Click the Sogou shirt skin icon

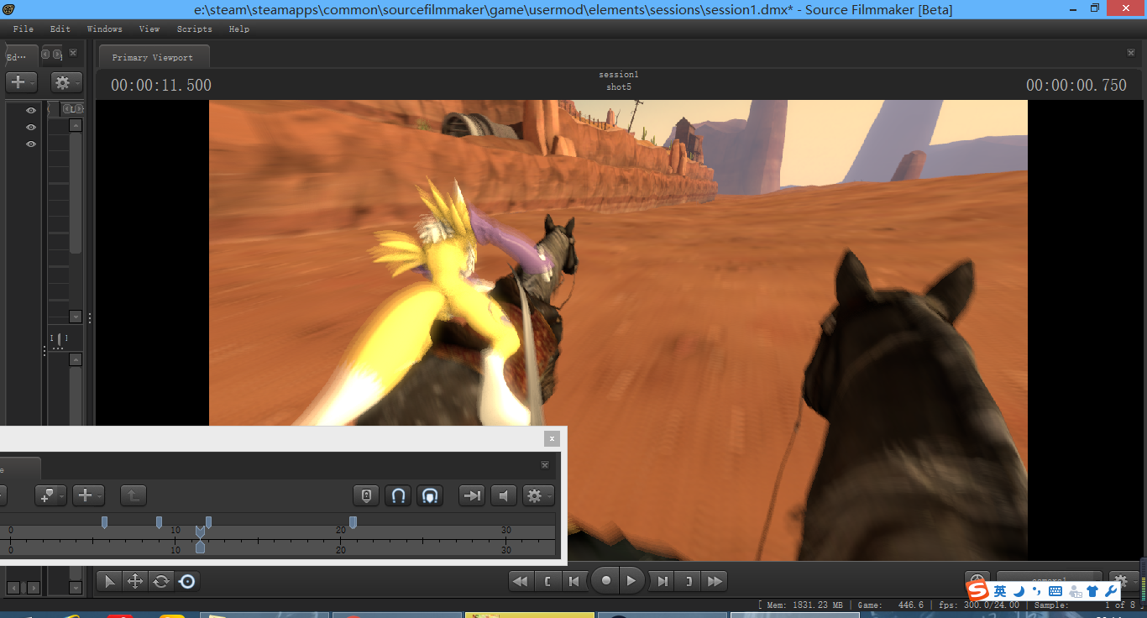[1092, 591]
